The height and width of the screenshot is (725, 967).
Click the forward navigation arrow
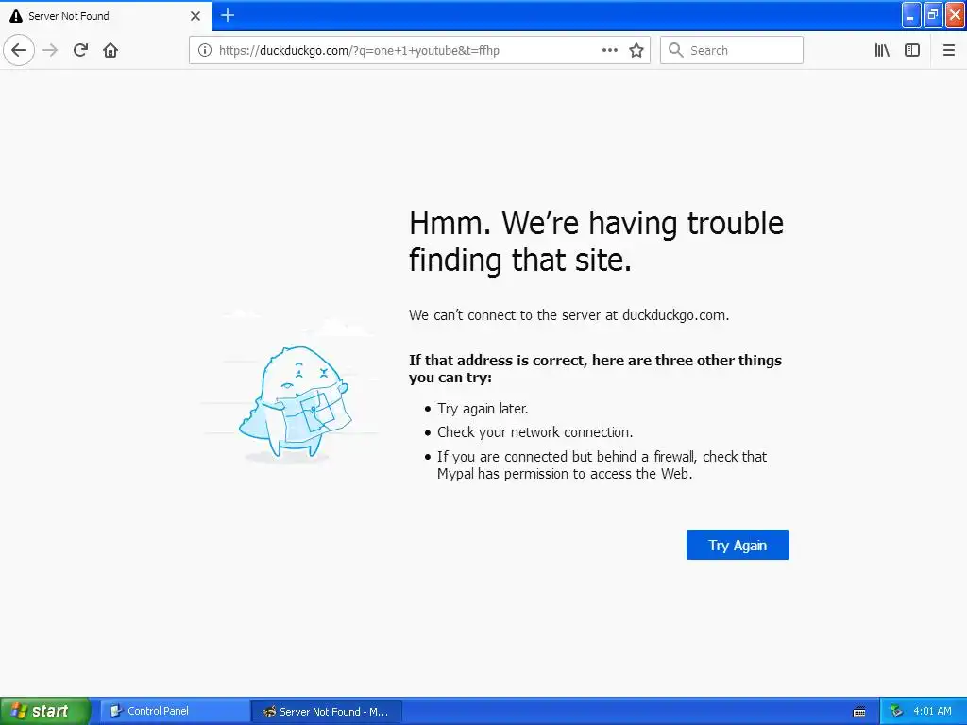(x=50, y=50)
